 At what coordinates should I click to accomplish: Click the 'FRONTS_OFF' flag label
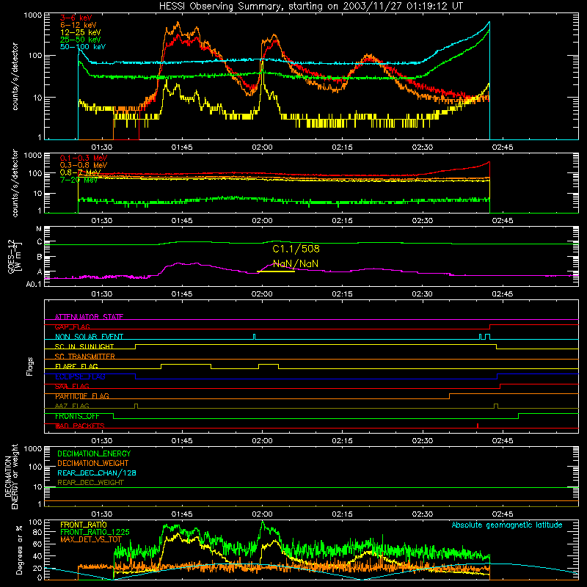(x=77, y=416)
